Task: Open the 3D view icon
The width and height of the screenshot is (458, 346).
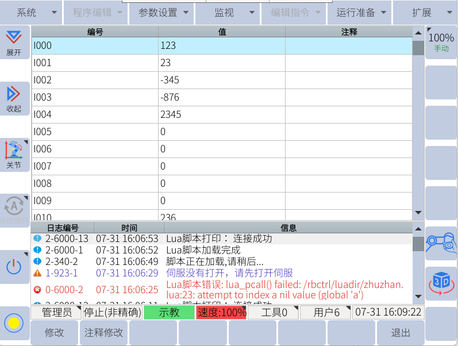Action: pos(441,283)
